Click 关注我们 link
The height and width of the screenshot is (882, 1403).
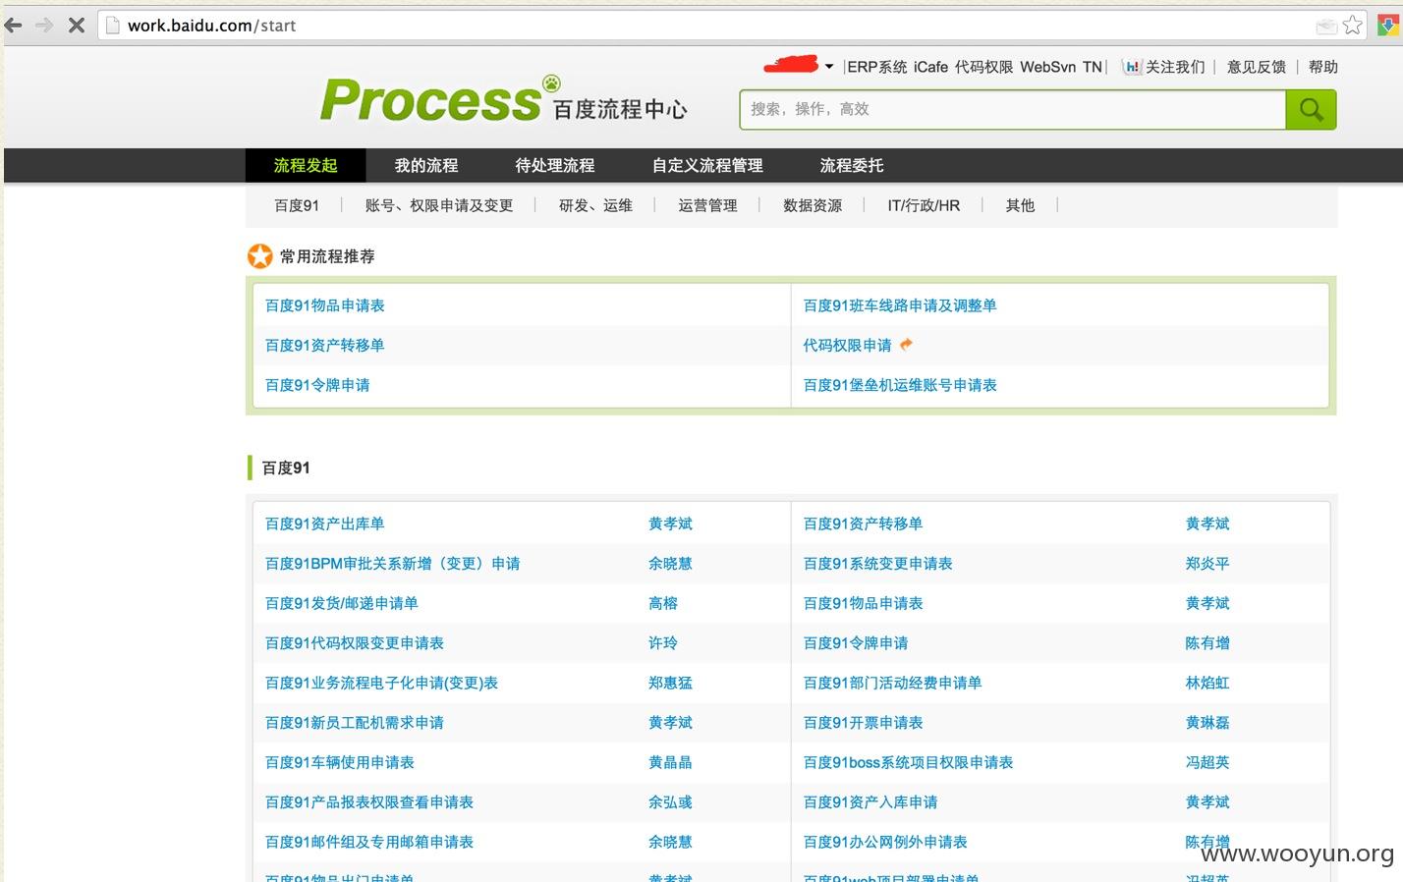[x=1175, y=67]
